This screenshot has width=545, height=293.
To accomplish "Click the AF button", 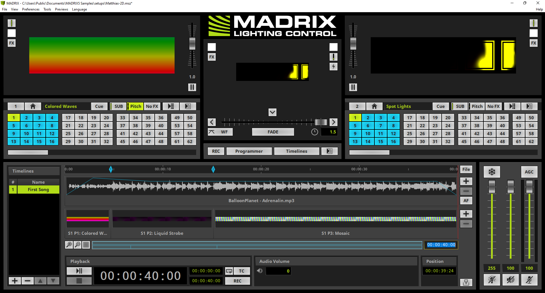I will (x=466, y=201).
